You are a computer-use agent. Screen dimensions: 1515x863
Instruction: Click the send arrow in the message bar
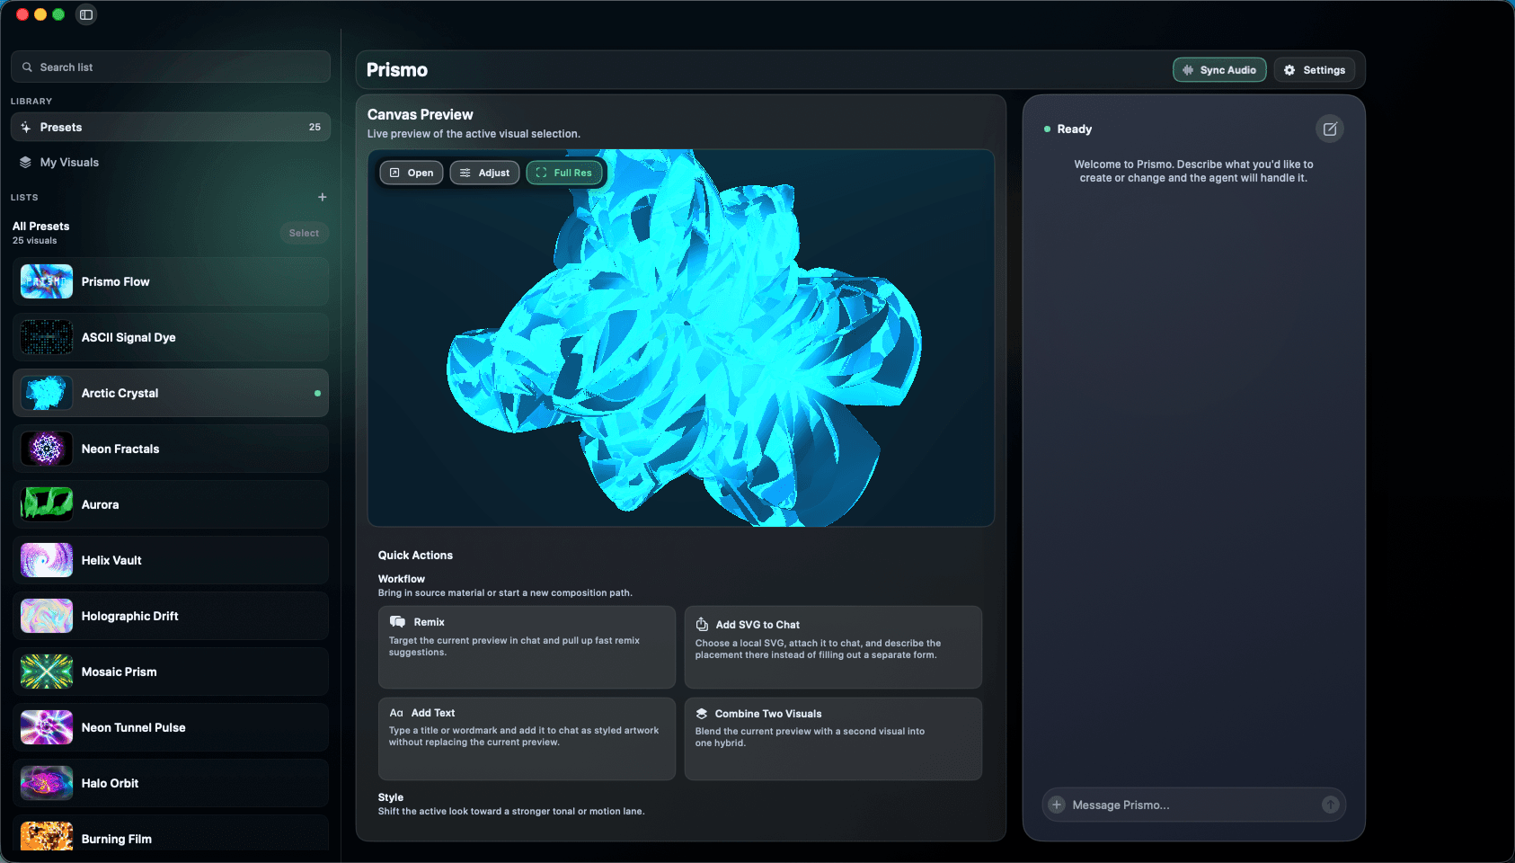pyautogui.click(x=1331, y=805)
